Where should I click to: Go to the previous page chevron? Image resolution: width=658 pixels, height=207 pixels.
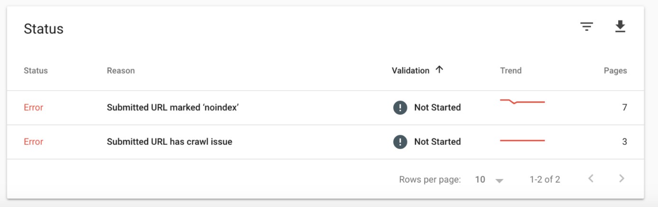coord(591,179)
